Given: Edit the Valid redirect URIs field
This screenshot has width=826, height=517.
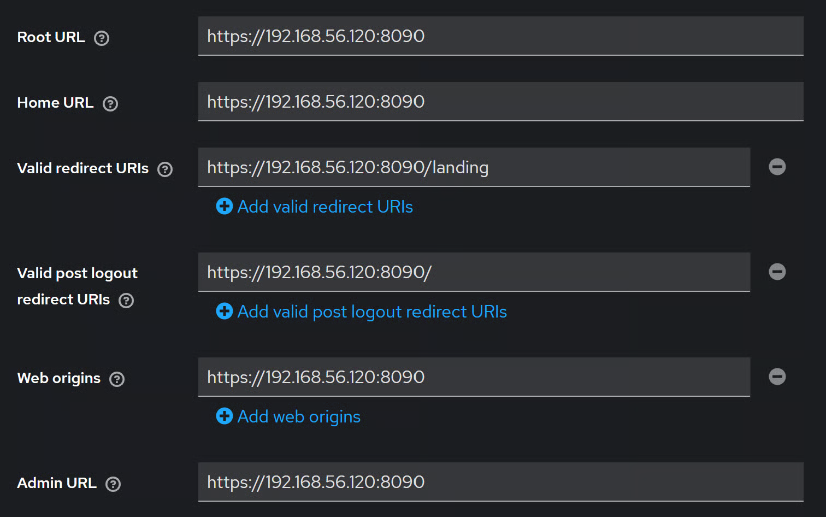Looking at the screenshot, I should tap(474, 167).
